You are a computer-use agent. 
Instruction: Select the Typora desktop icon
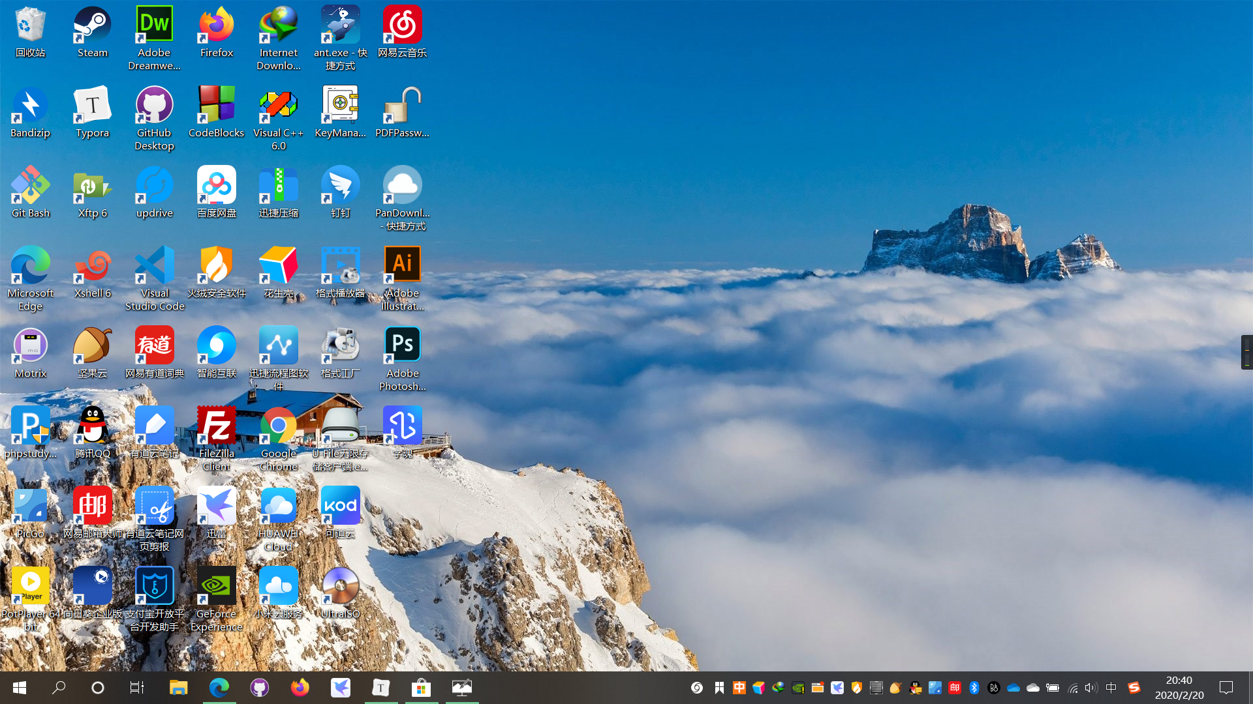tap(92, 106)
